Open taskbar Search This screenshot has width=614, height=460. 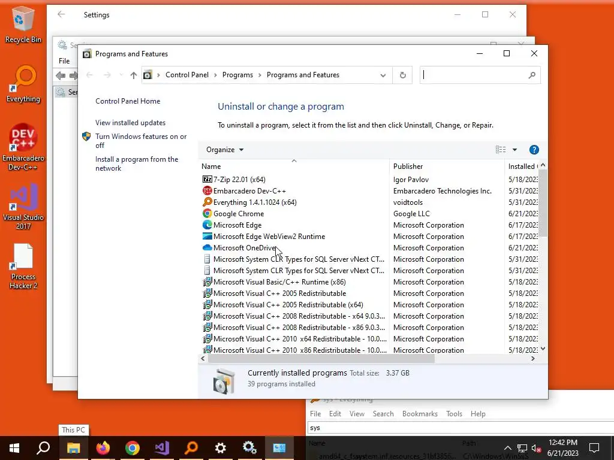click(x=43, y=448)
